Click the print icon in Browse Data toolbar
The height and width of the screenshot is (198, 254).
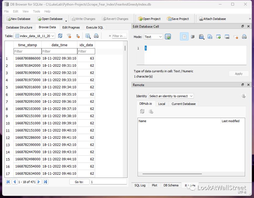click(96, 36)
